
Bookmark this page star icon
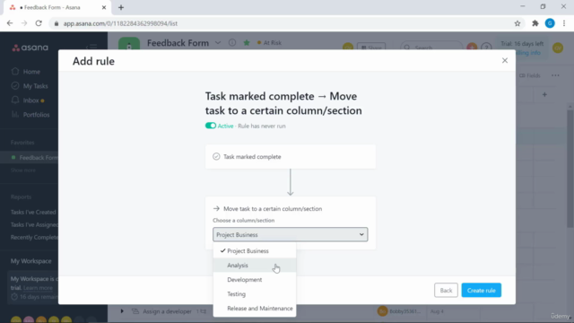coord(517,23)
